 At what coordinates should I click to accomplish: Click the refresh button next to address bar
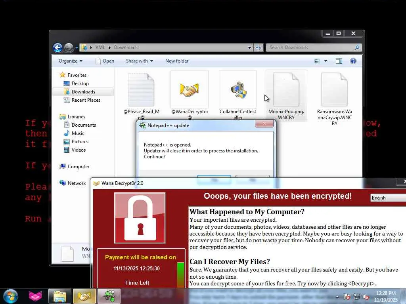[259, 47]
